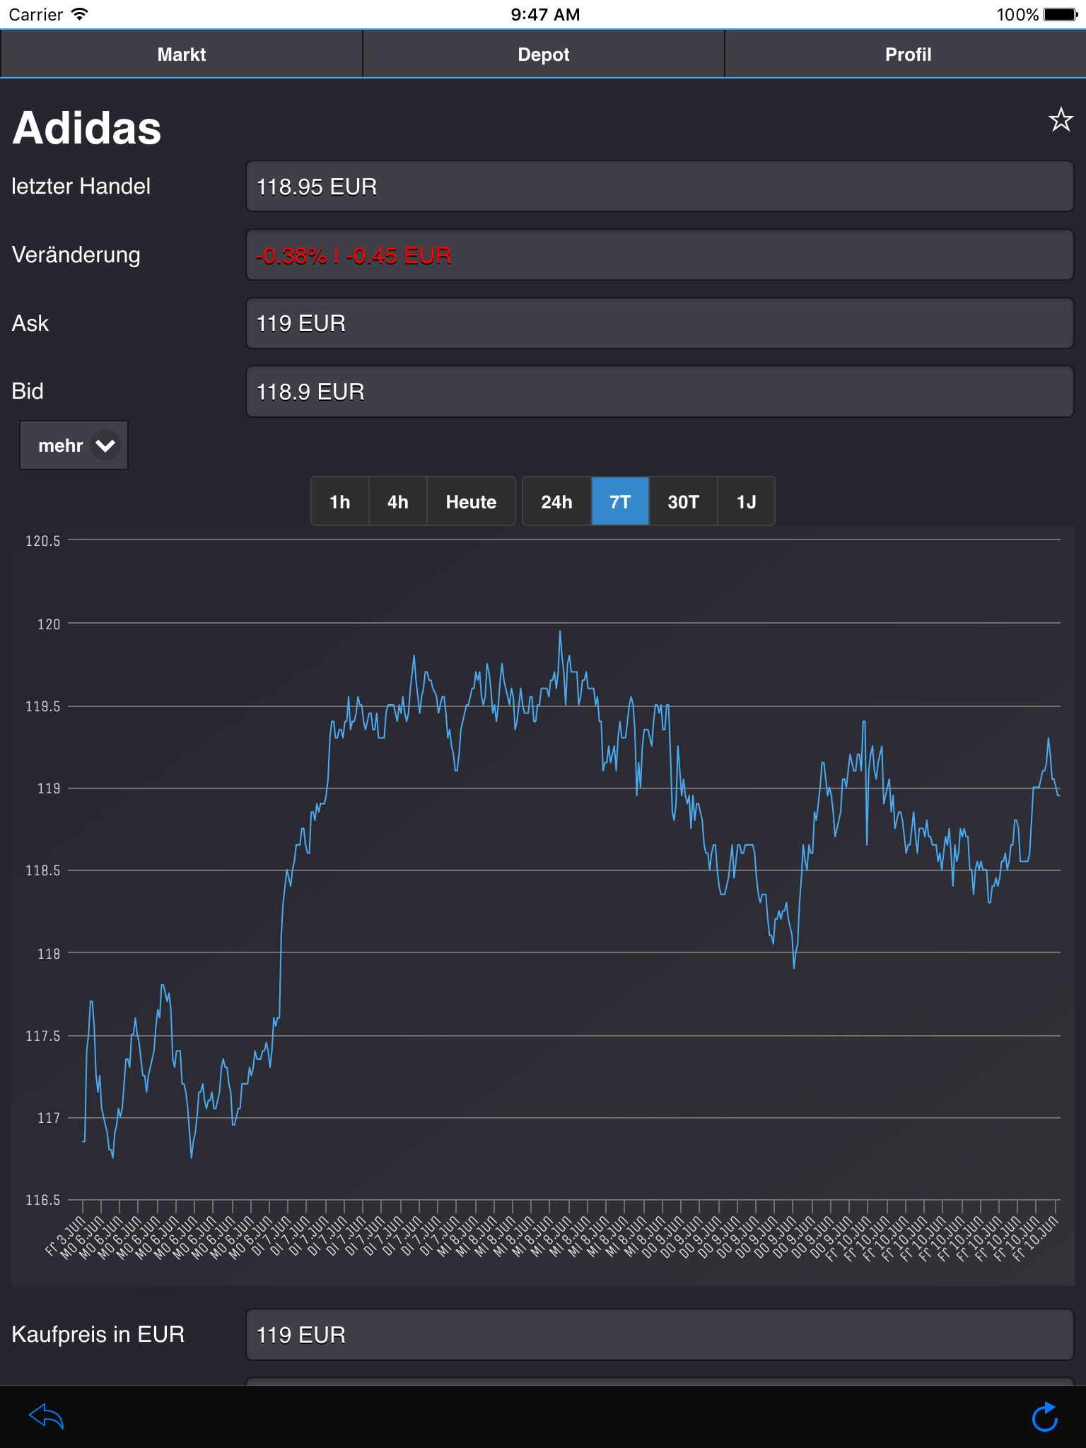Select the 30T chart range
1086x1448 pixels.
[683, 502]
